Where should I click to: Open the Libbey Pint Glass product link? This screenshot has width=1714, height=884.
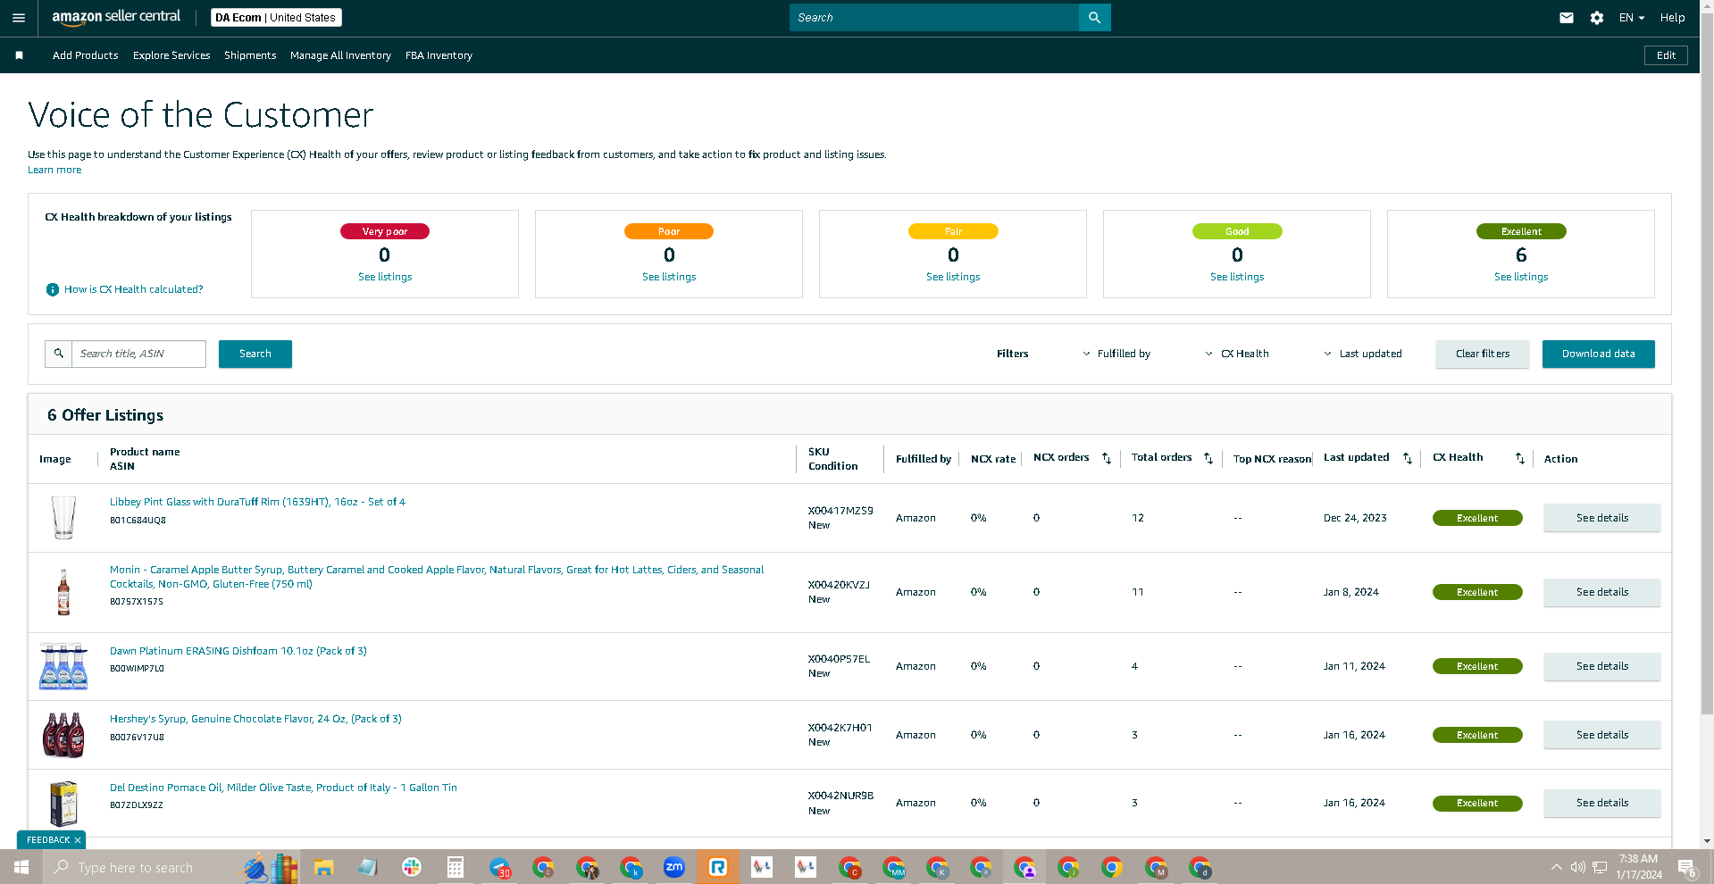(257, 502)
